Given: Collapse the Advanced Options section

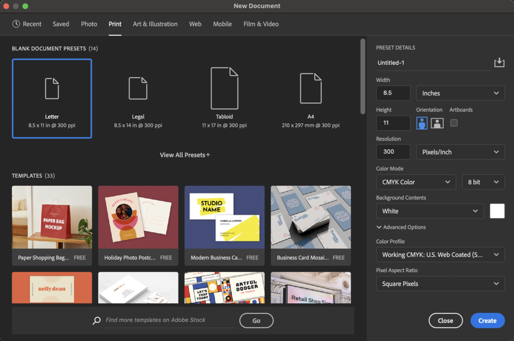Looking at the screenshot, I should click(379, 227).
